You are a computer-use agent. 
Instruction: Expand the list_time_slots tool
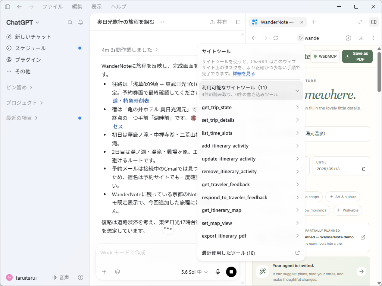(251, 133)
